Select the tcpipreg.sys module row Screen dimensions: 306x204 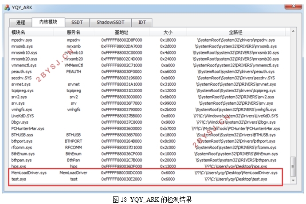pyautogui.click(x=150, y=90)
